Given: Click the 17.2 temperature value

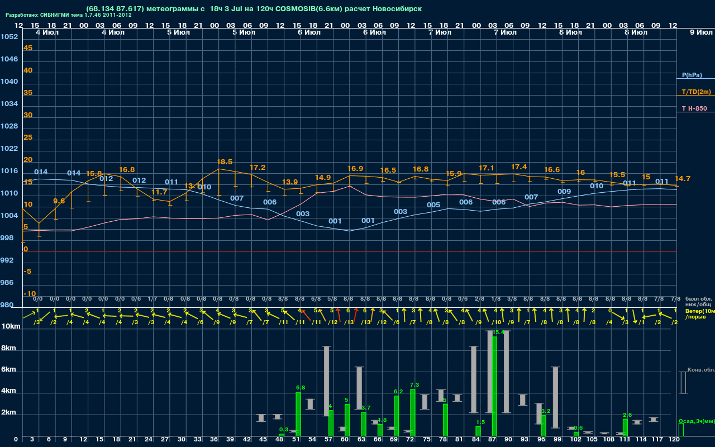Looking at the screenshot, I should (x=258, y=167).
